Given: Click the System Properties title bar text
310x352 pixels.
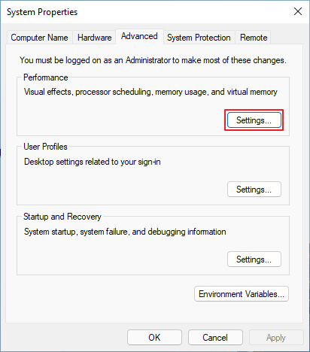Looking at the screenshot, I should 42,12.
